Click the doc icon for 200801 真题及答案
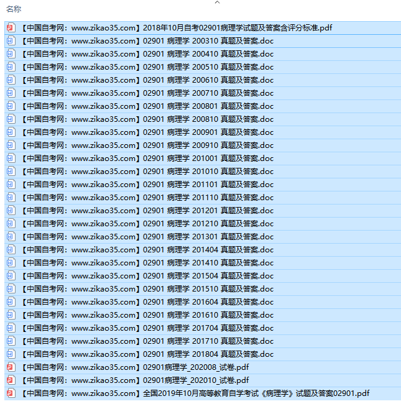 pos(11,106)
